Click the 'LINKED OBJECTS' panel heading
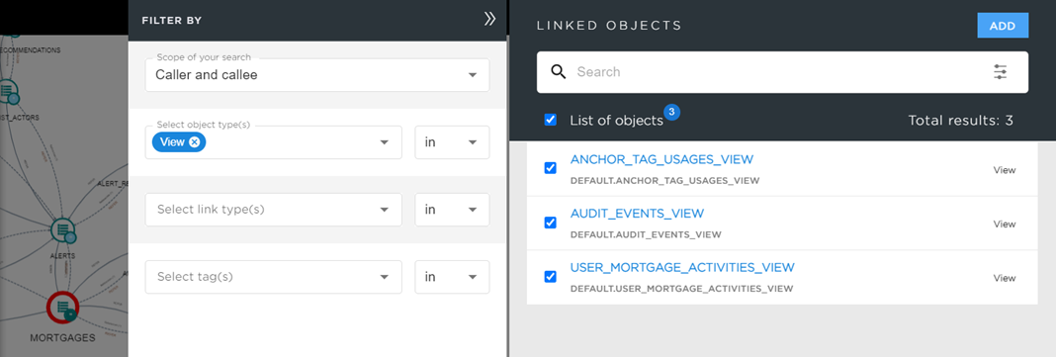 [x=609, y=26]
